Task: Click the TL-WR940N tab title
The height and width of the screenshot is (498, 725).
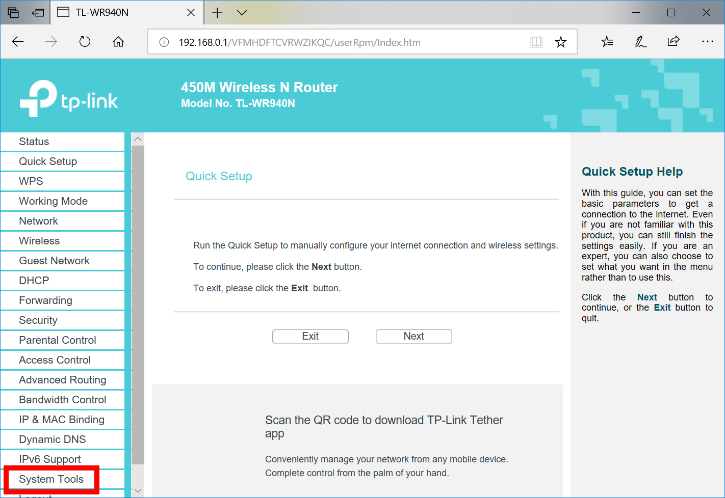Action: tap(102, 12)
